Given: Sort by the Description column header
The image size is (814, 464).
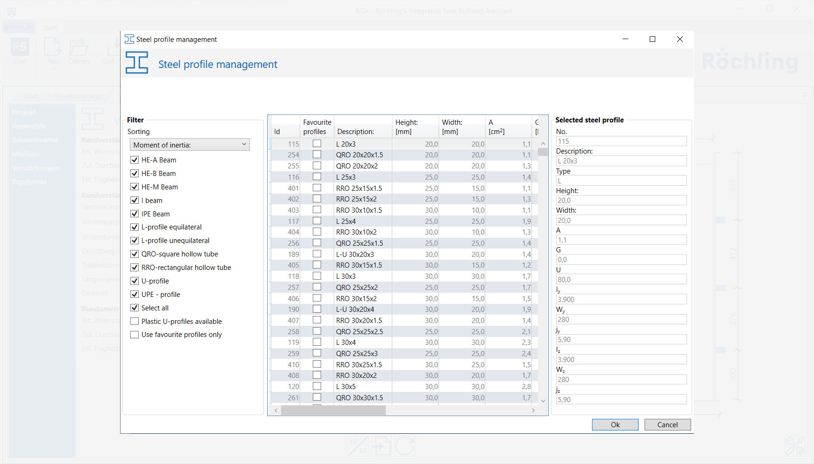Looking at the screenshot, I should [x=362, y=127].
